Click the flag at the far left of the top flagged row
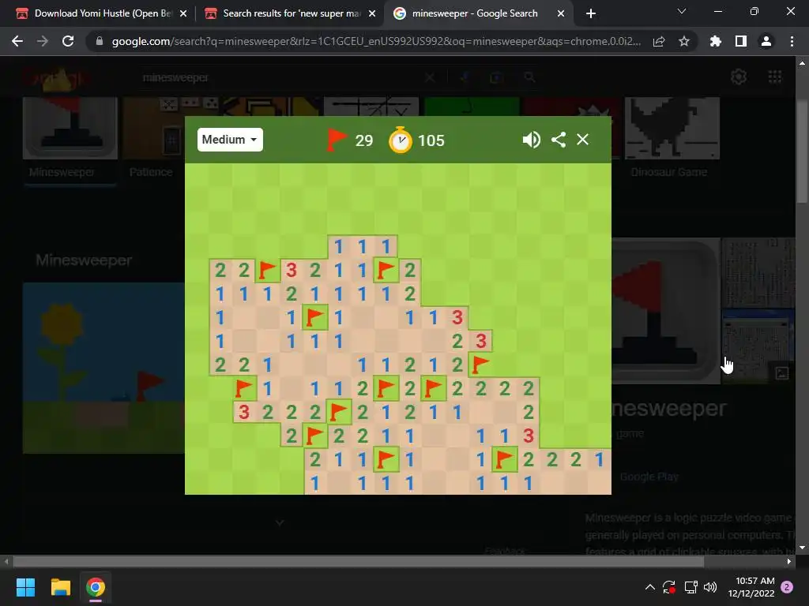The image size is (809, 606). coord(267,270)
